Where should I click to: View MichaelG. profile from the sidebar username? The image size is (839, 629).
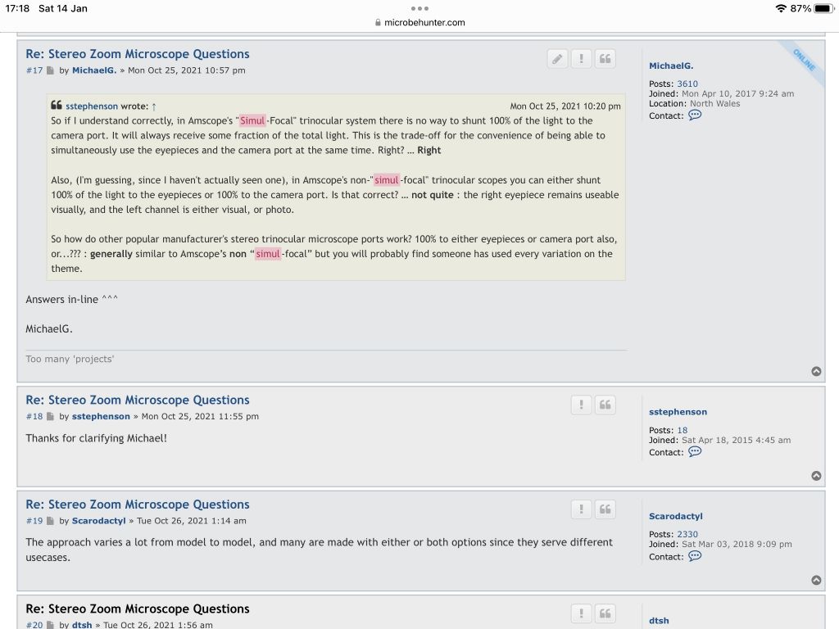[671, 66]
